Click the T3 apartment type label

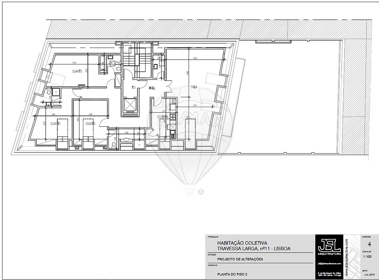click(133, 87)
